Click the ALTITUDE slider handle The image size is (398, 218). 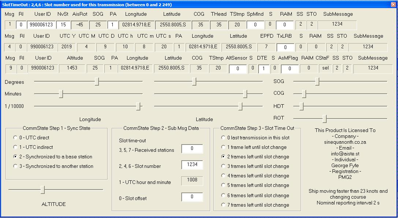coord(43,190)
